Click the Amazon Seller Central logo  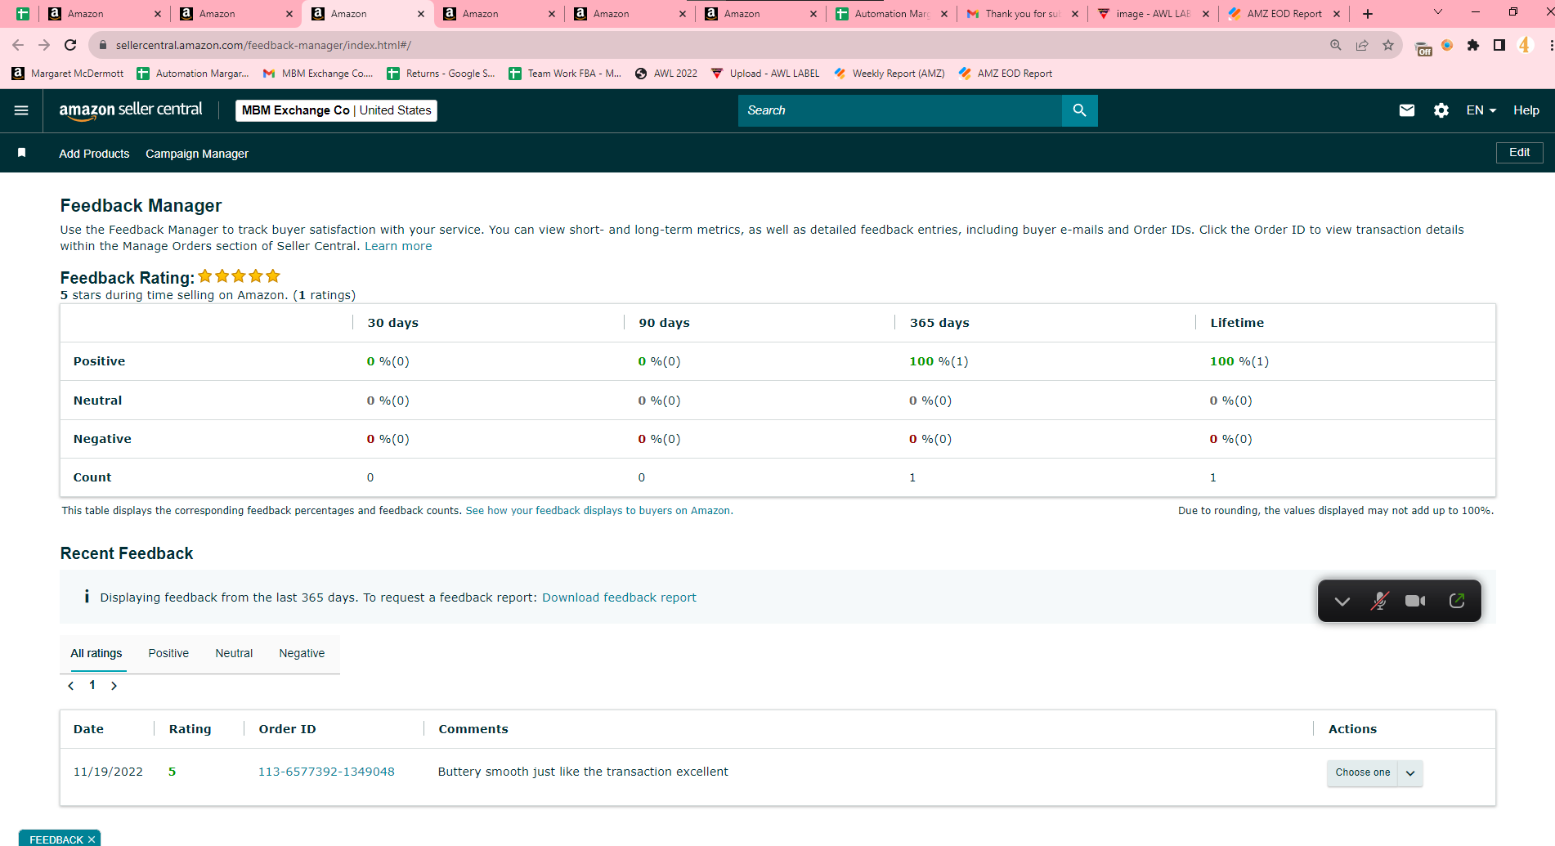(x=131, y=110)
